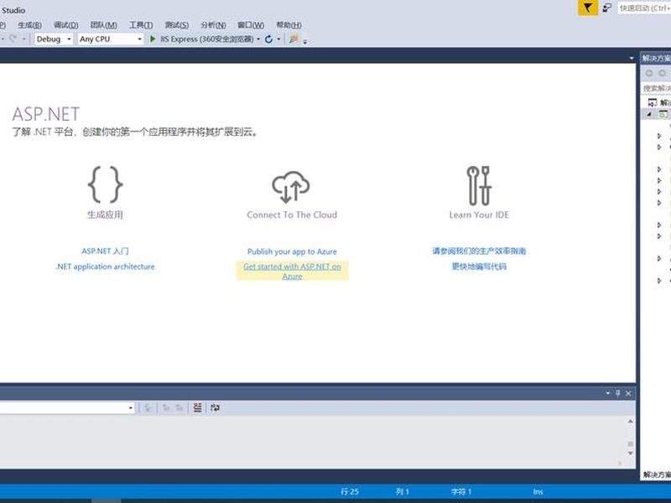Viewport: 671px width, 503px height.
Task: Click the Quick Launch search box
Action: (x=644, y=8)
